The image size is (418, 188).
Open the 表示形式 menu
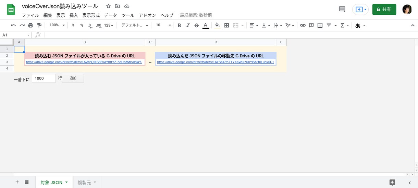(91, 15)
